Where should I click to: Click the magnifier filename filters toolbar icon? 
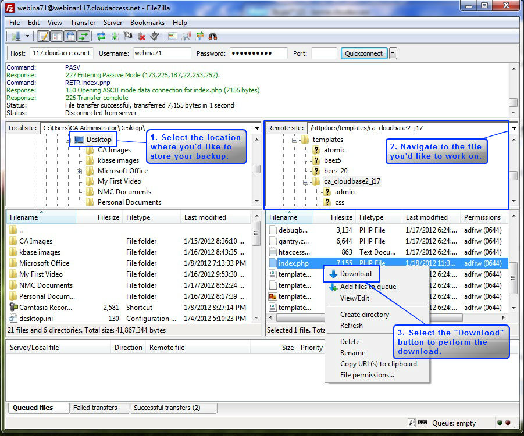186,36
